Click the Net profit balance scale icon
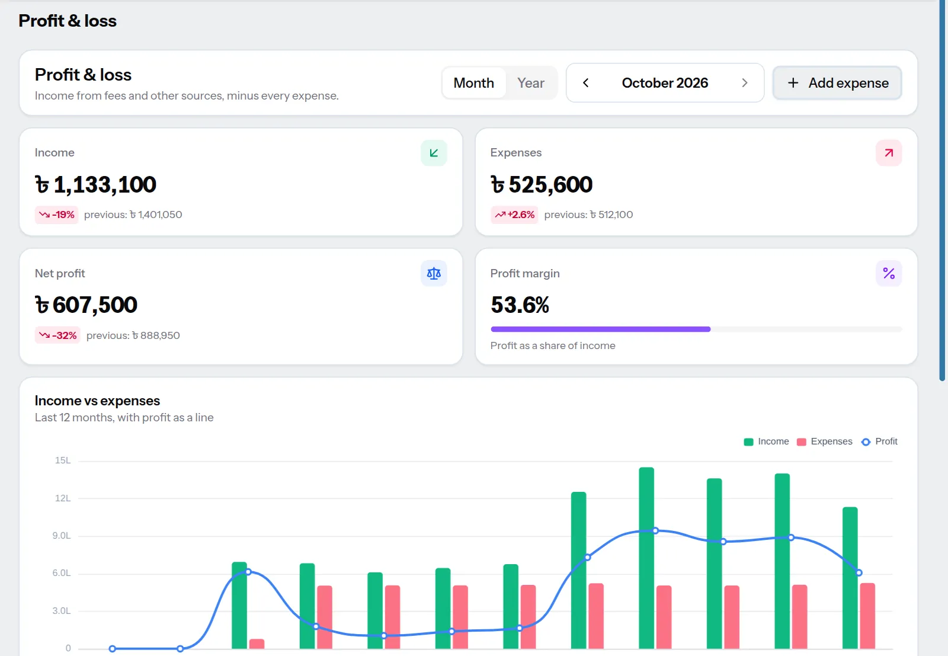948x656 pixels. [434, 274]
